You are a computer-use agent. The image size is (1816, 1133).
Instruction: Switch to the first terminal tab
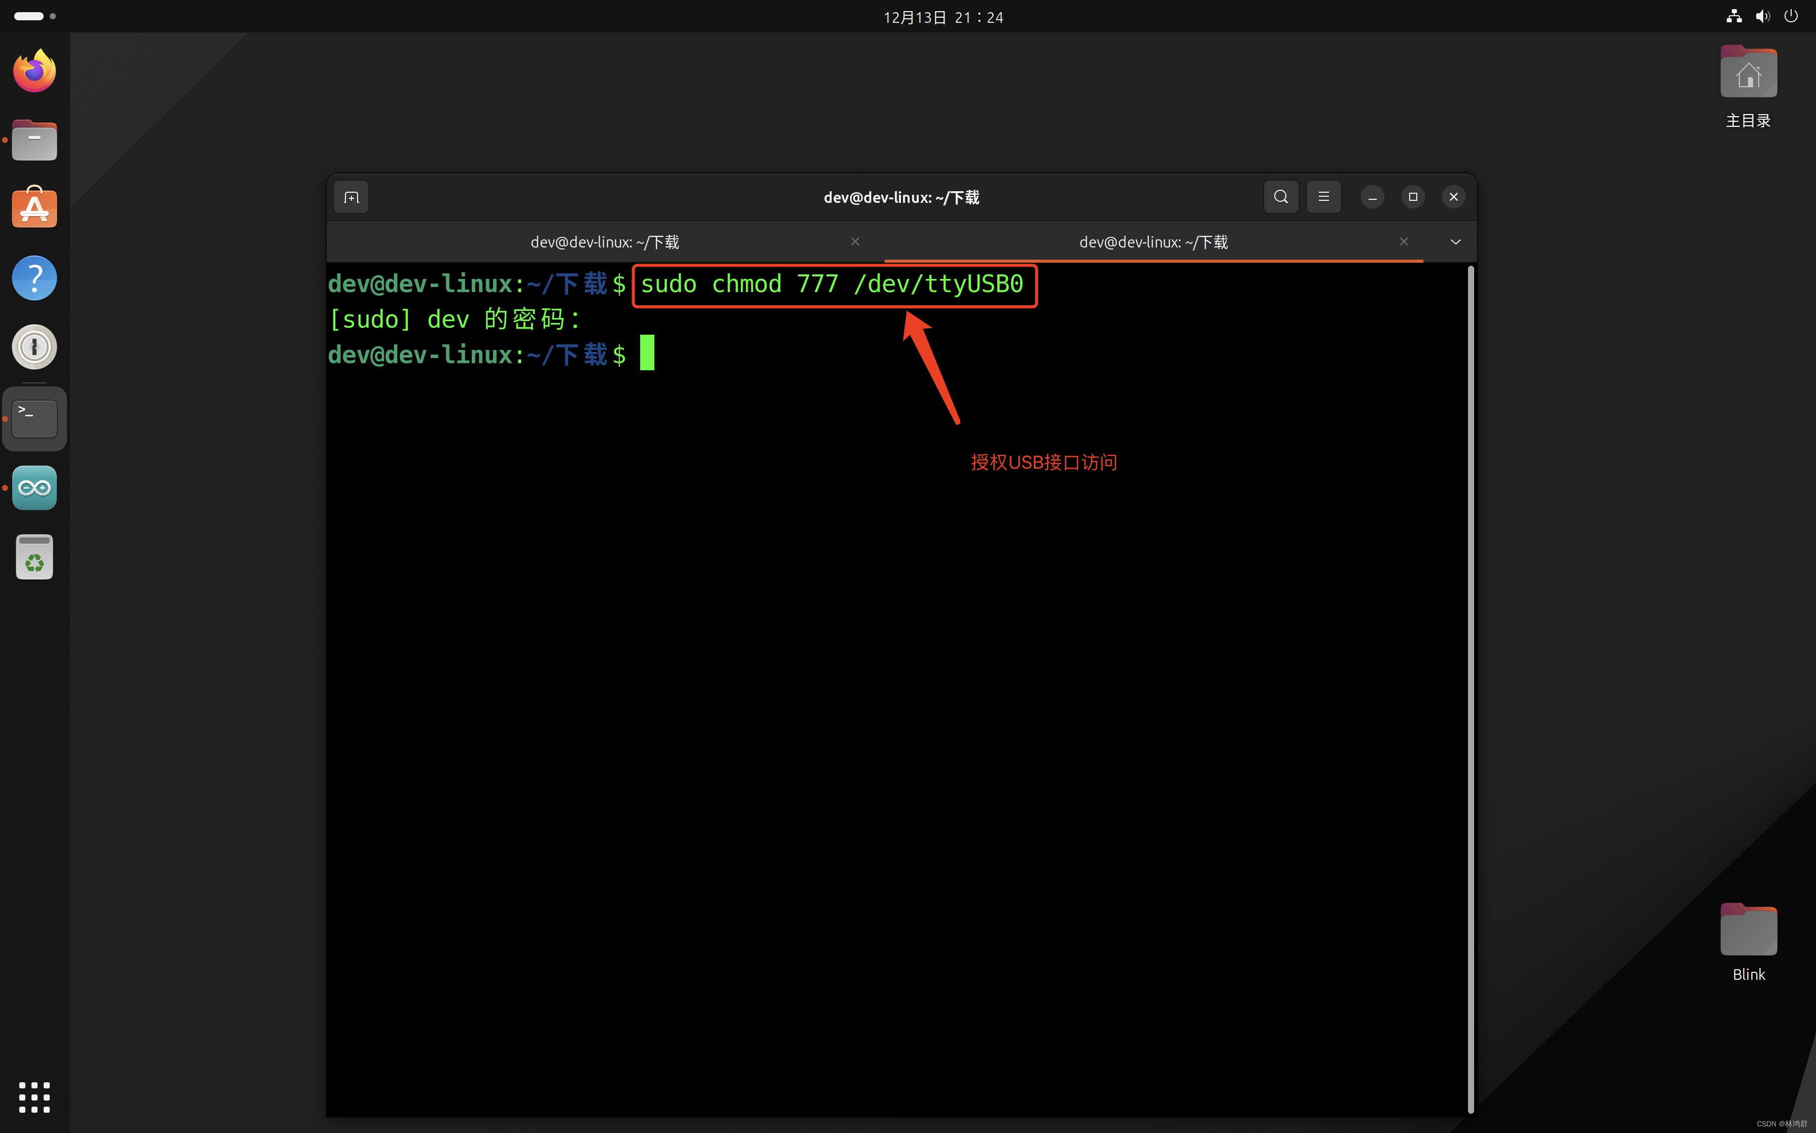tap(605, 242)
